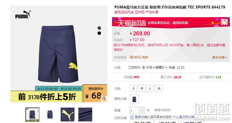View 累计评价 2010 reviews
The height and width of the screenshot is (123, 232).
tap(171, 77)
